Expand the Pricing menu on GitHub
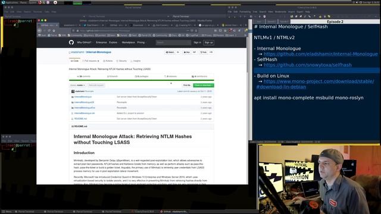 click(x=141, y=42)
